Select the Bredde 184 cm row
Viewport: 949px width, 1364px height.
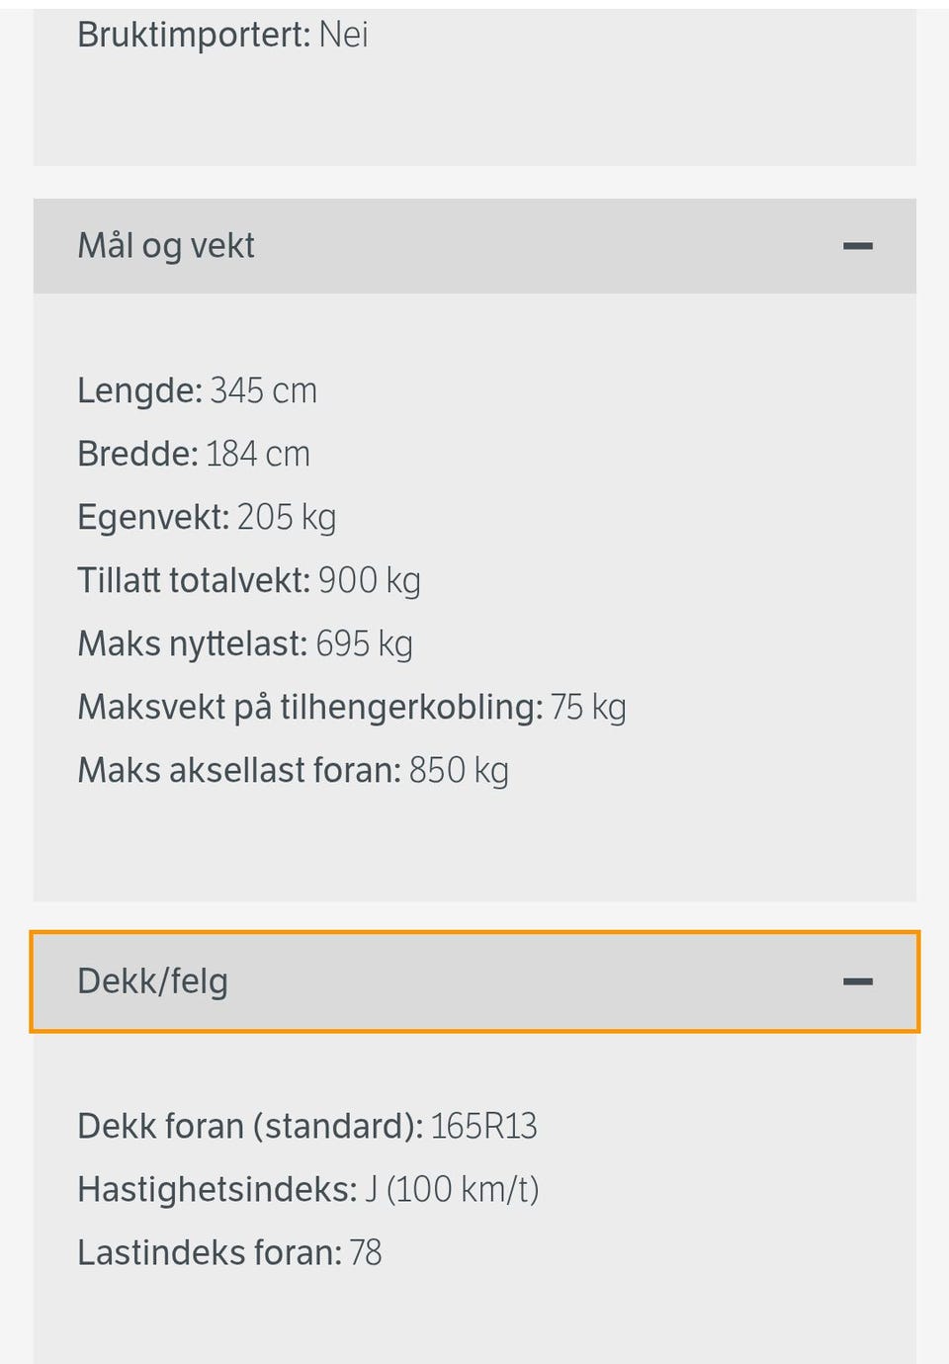pos(194,454)
